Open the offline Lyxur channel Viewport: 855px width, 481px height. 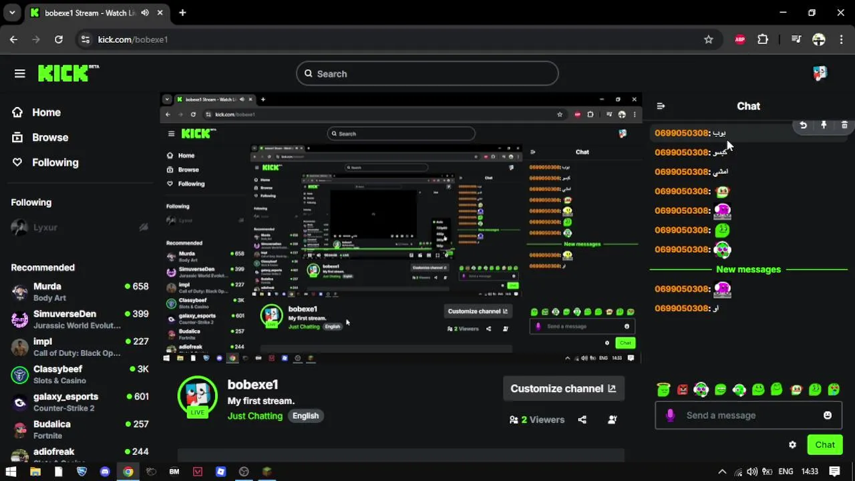(79, 228)
